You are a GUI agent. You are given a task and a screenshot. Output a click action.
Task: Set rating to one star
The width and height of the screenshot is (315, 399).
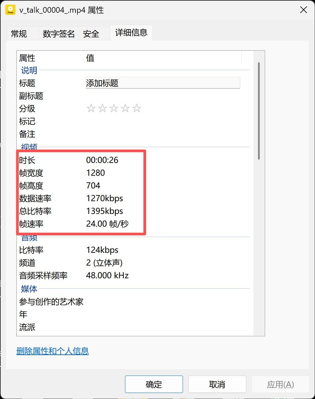coord(91,108)
